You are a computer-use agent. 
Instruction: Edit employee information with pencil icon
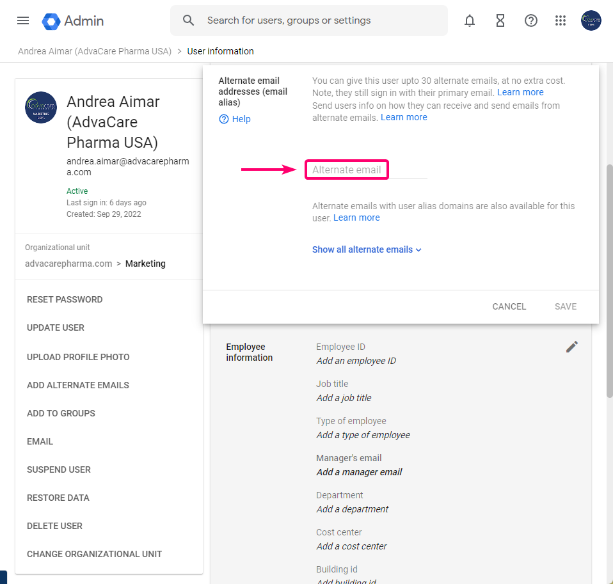571,347
